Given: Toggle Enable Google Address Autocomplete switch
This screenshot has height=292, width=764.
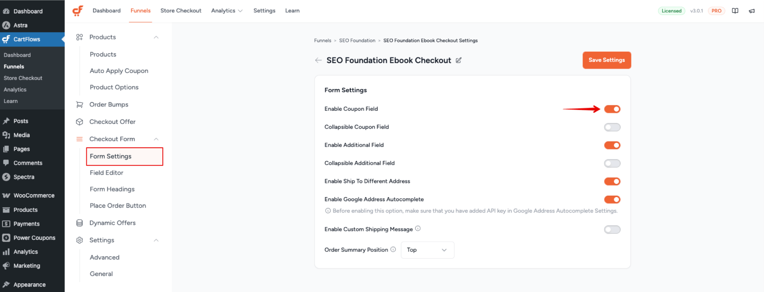Looking at the screenshot, I should click(x=612, y=199).
